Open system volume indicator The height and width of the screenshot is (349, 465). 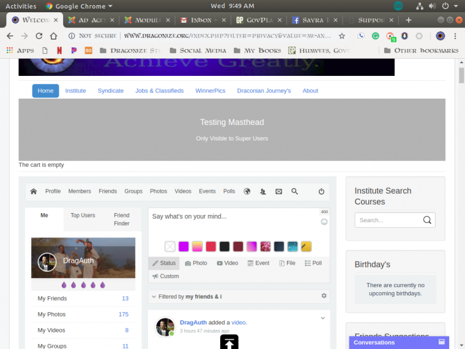pyautogui.click(x=432, y=6)
